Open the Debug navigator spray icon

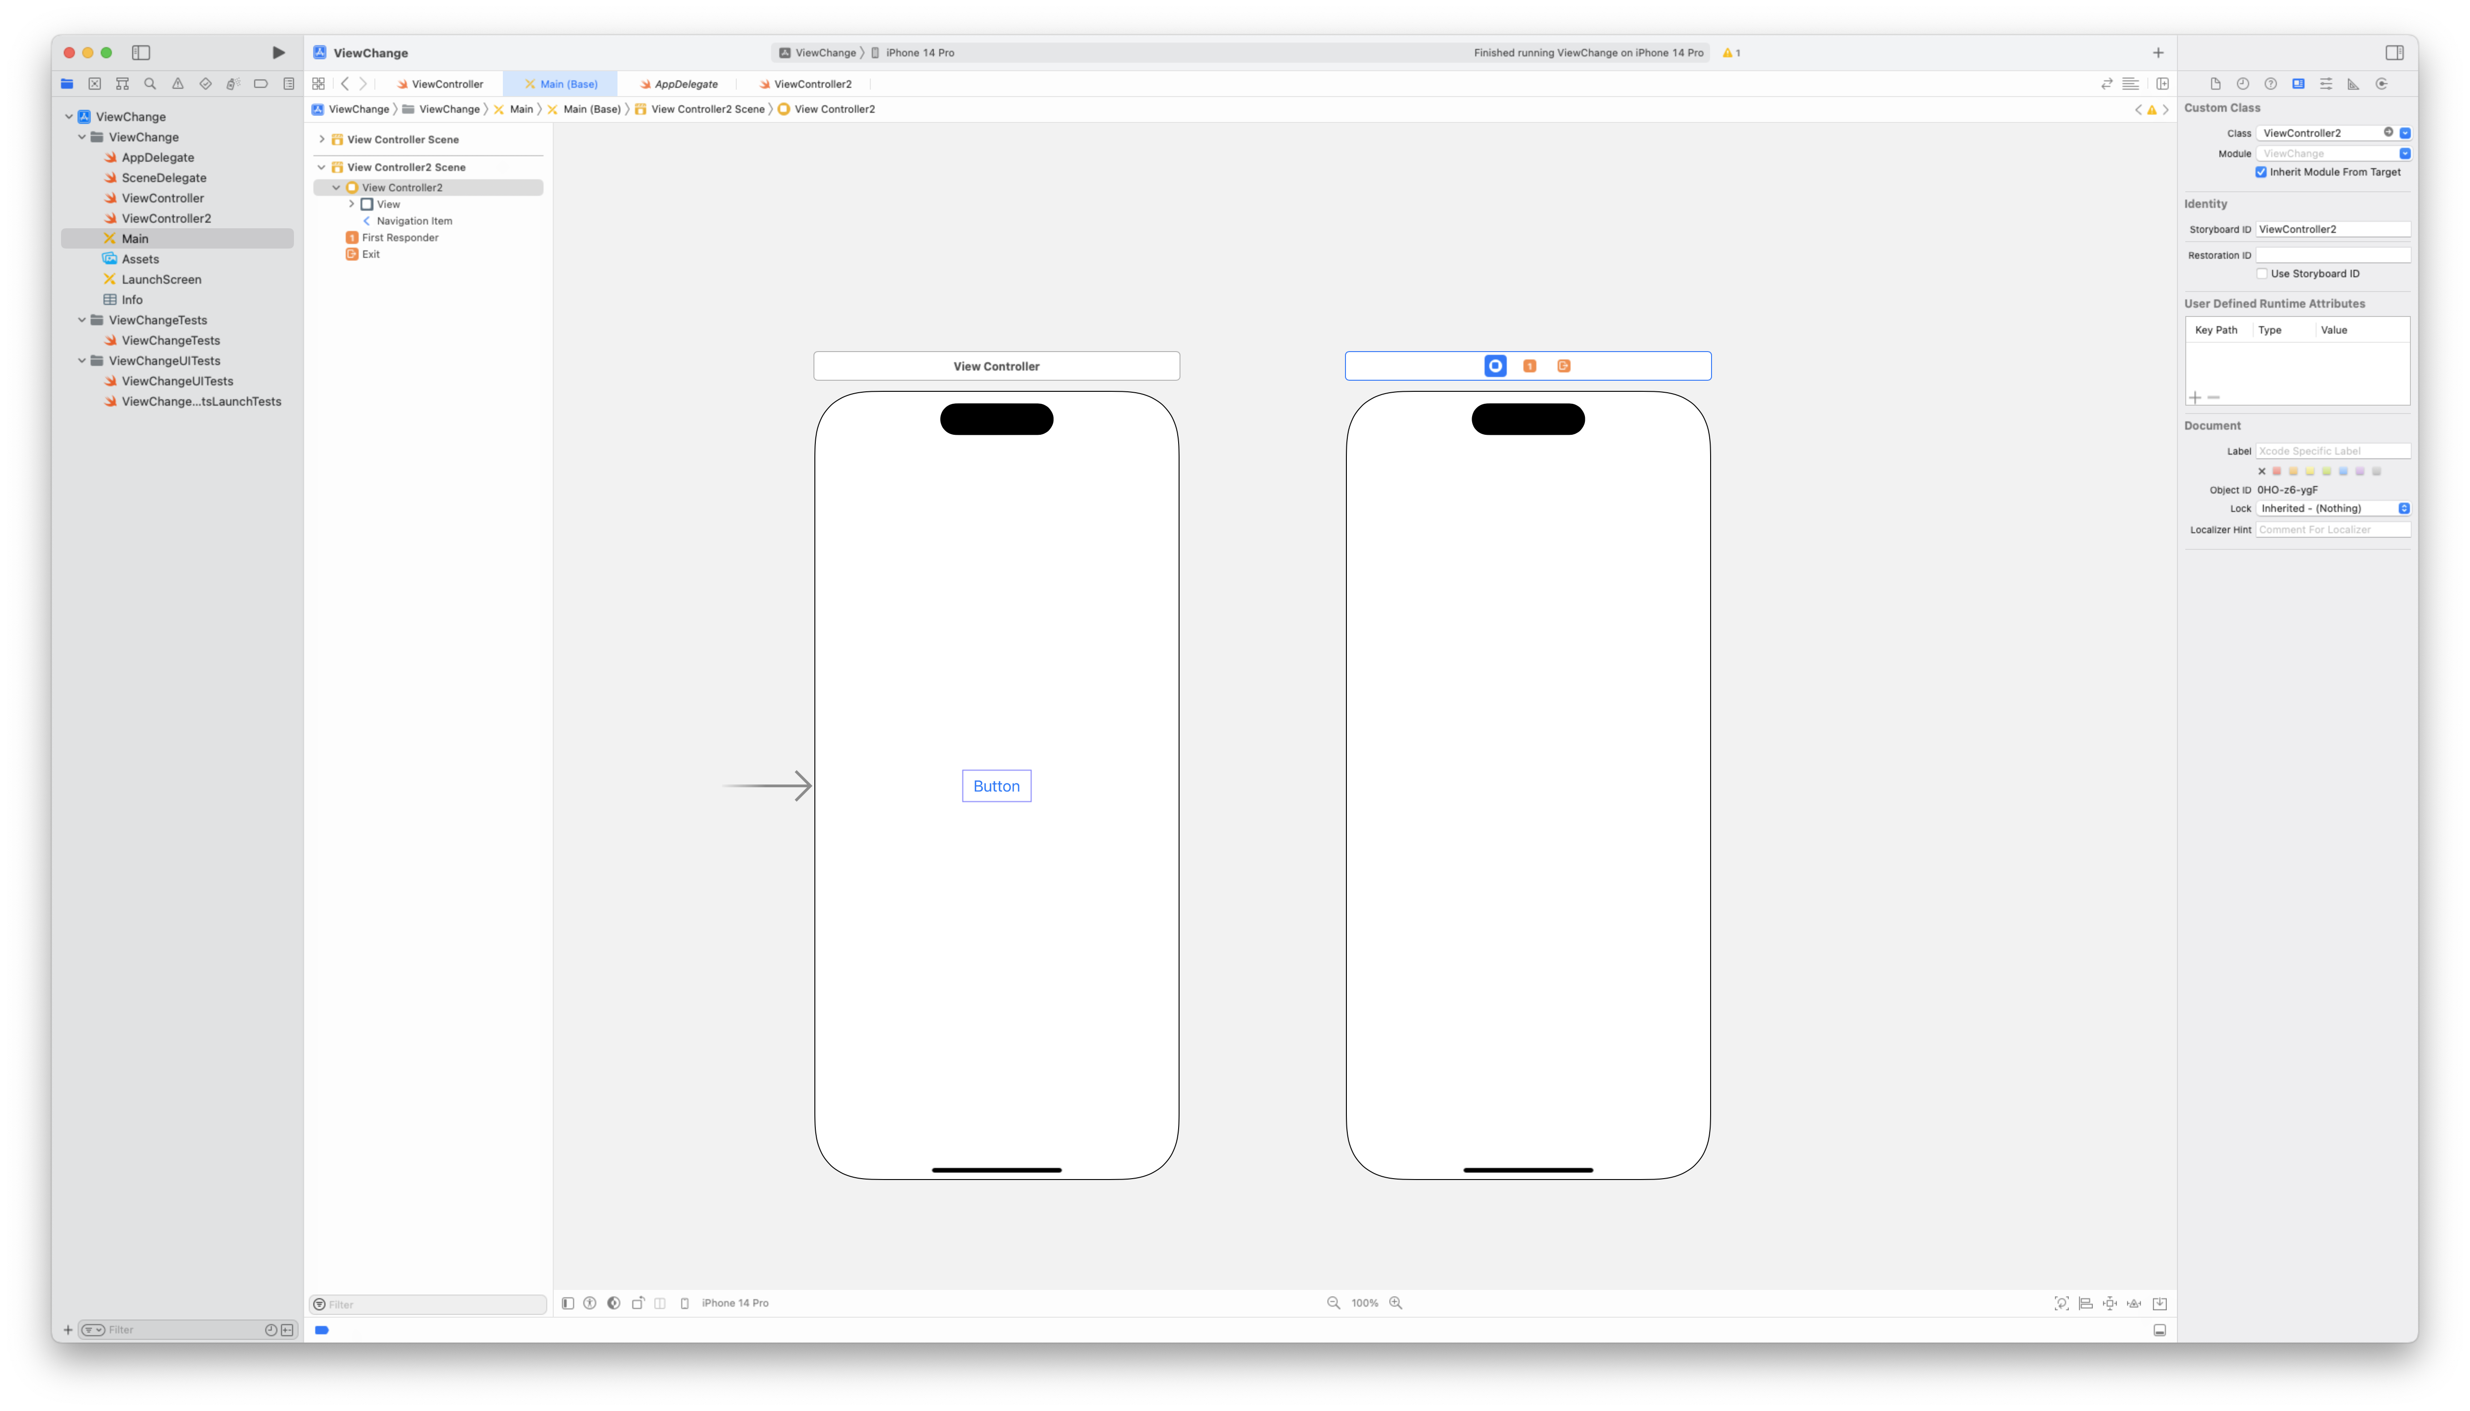(x=232, y=83)
